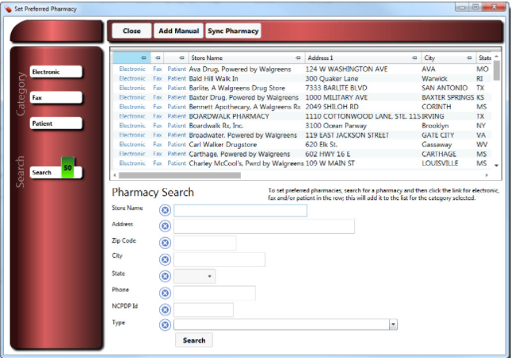Viewport: 511px width, 358px height.
Task: Click Electronic link for Carthage Walgreens
Action: [x=132, y=154]
